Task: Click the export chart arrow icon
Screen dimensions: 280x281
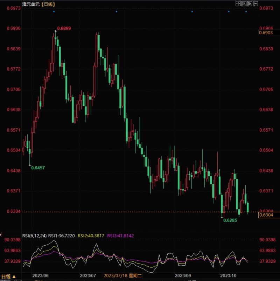Action: click(255, 4)
